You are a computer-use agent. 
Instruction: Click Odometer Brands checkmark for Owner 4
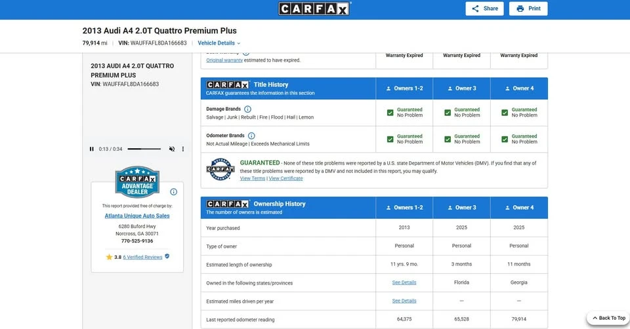[505, 139]
